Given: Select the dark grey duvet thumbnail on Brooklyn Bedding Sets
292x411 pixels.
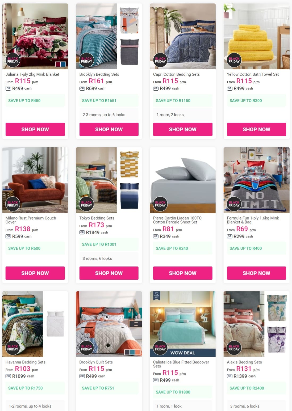Looking at the screenshot, I should [x=129, y=52].
